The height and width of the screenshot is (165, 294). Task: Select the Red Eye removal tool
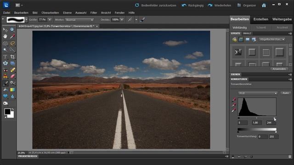pyautogui.click(x=5, y=70)
